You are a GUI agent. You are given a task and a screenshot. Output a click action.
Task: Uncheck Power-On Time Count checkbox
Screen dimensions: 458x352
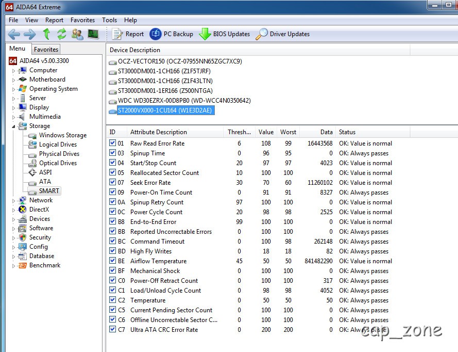[x=112, y=191]
